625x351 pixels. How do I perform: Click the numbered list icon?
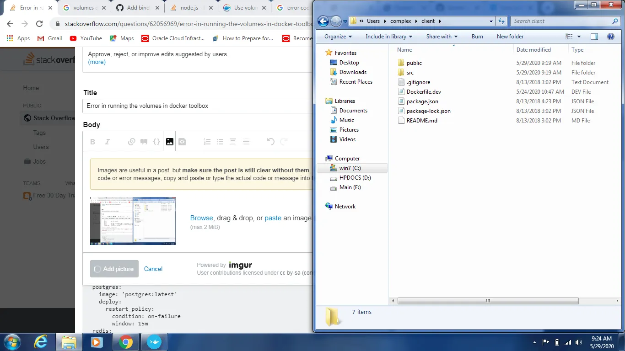[x=207, y=142]
